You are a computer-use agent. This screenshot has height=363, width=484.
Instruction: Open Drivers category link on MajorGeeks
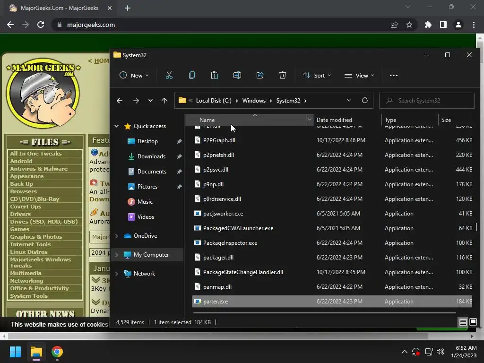pyautogui.click(x=20, y=214)
